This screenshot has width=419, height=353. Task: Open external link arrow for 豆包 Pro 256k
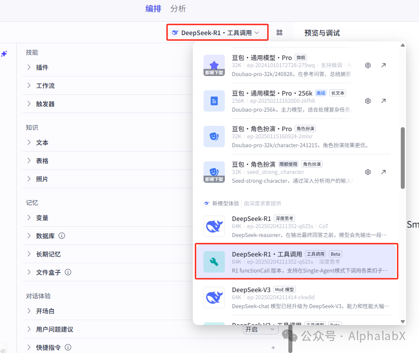point(383,101)
